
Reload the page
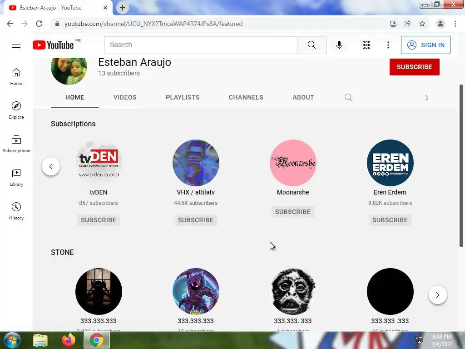[x=39, y=24]
